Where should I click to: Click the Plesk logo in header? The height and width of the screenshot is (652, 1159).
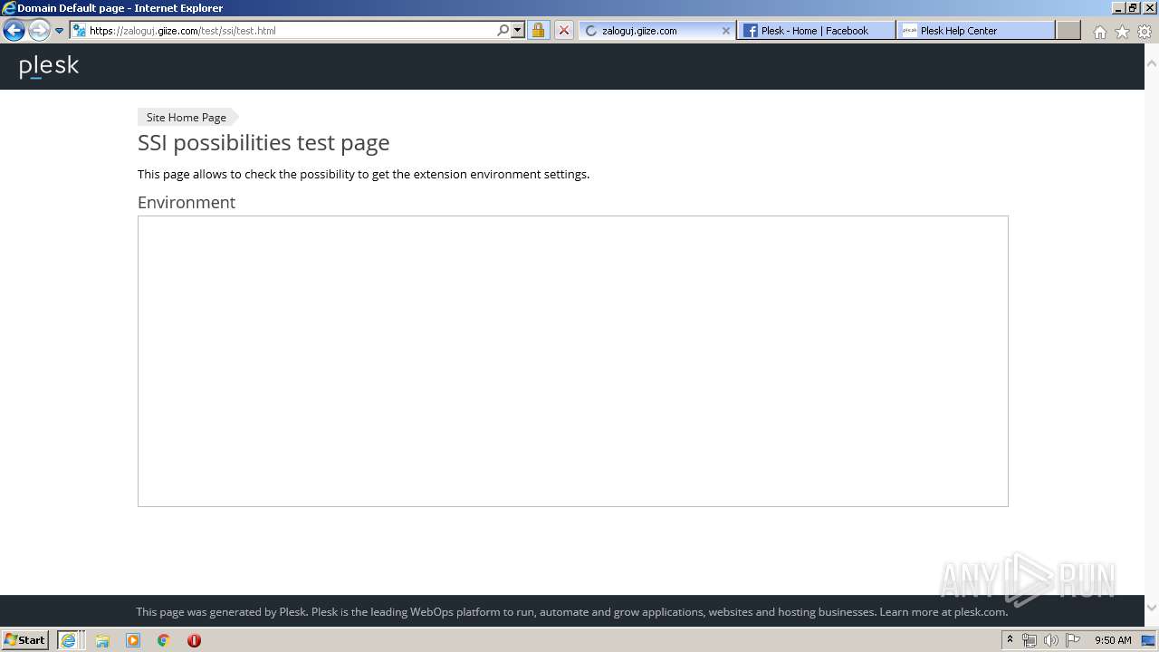[x=49, y=66]
